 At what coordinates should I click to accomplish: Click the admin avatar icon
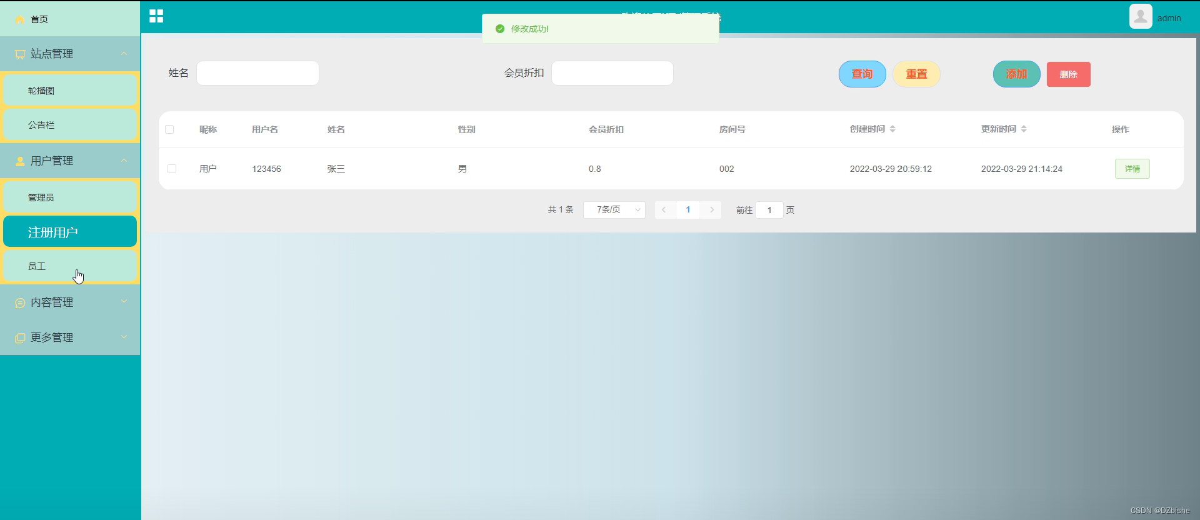click(x=1141, y=17)
